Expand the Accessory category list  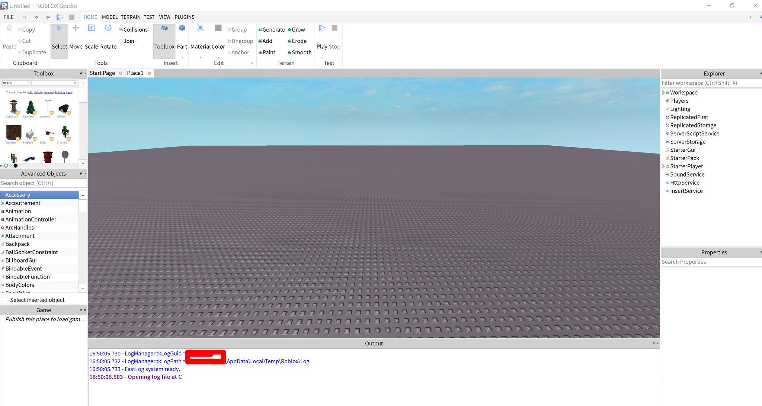pos(3,195)
